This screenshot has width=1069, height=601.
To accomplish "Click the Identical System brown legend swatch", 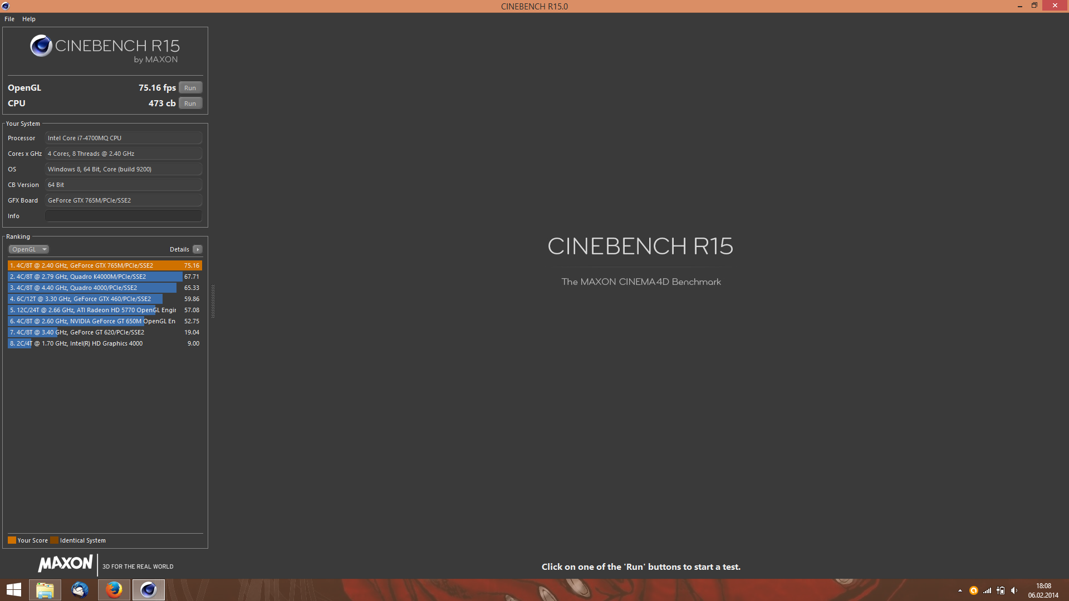I will [54, 540].
